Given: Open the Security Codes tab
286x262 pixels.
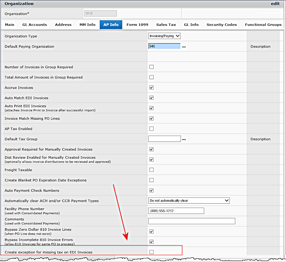Looking at the screenshot, I should [x=222, y=25].
